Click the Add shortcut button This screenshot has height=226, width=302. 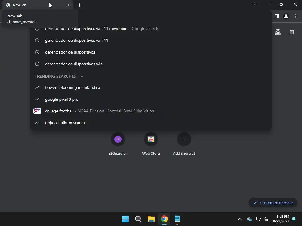click(184, 144)
